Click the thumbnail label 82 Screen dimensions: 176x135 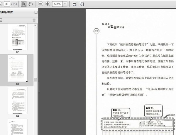(x=18, y=52)
